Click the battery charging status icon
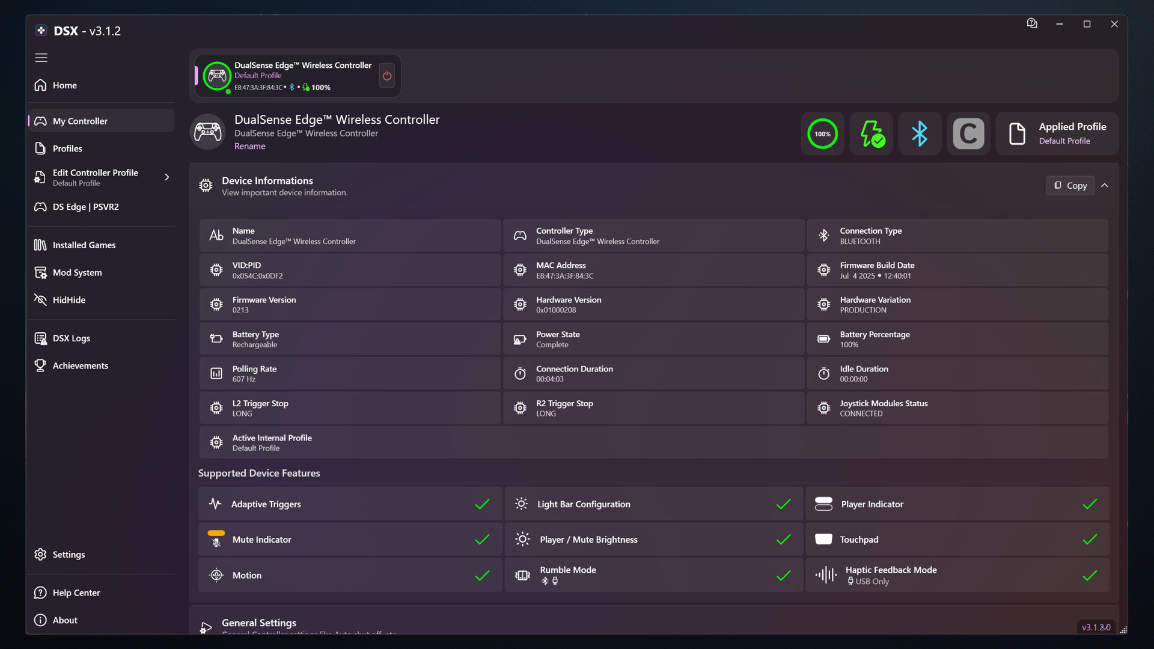 [x=871, y=133]
